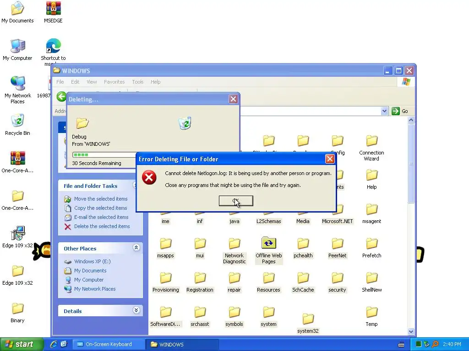Select the MSEDGE archive desktop icon

pos(53,12)
